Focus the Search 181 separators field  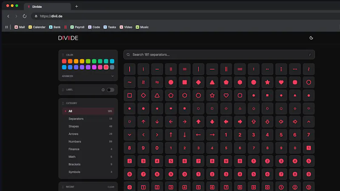[x=219, y=55]
